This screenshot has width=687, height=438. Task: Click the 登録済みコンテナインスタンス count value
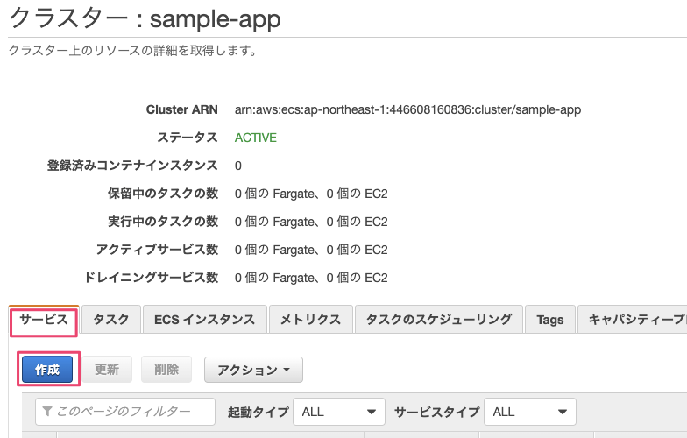238,166
